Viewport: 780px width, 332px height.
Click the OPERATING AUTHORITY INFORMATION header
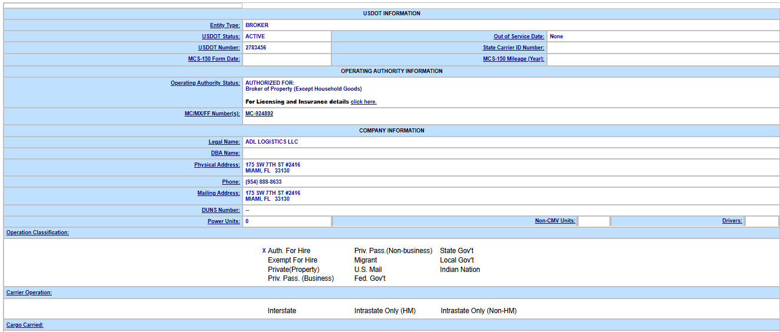(392, 71)
